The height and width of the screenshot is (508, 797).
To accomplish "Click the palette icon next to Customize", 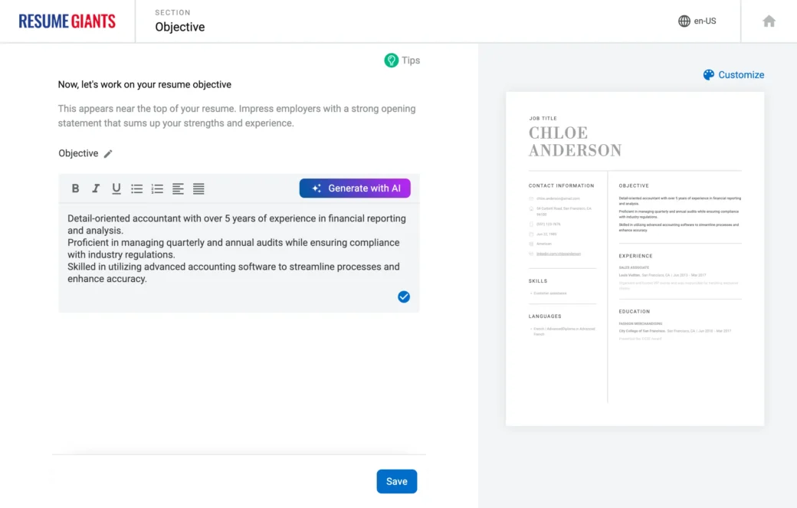I will 708,74.
